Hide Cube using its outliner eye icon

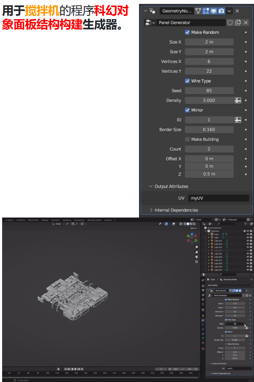(248, 234)
